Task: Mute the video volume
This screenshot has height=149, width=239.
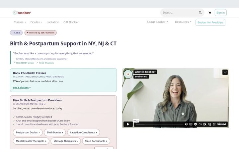Action: 186,124
